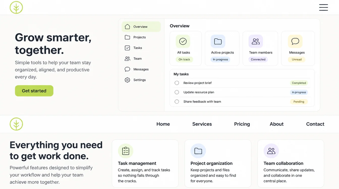The width and height of the screenshot is (339, 189).
Task: Click the Task management clipboard icon
Action: point(126,151)
